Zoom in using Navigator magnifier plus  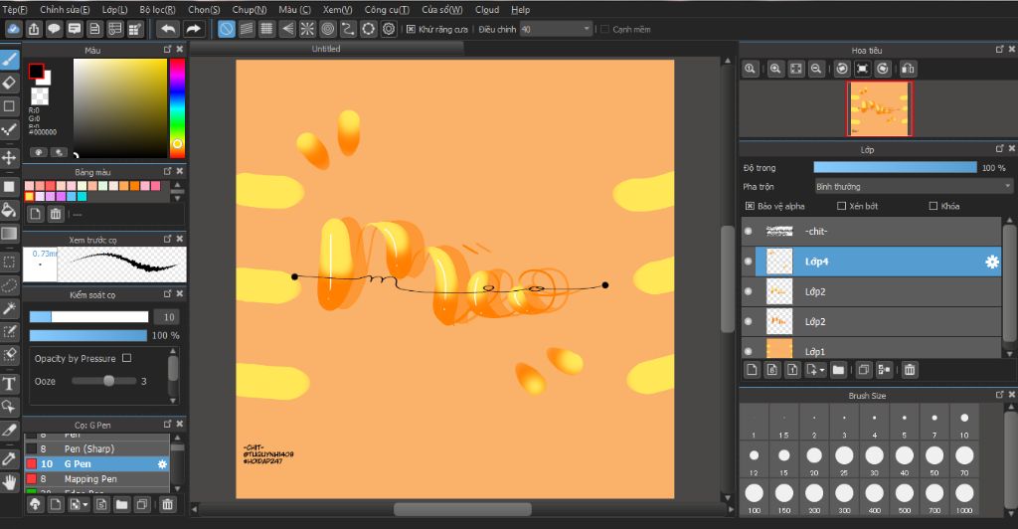pyautogui.click(x=775, y=69)
